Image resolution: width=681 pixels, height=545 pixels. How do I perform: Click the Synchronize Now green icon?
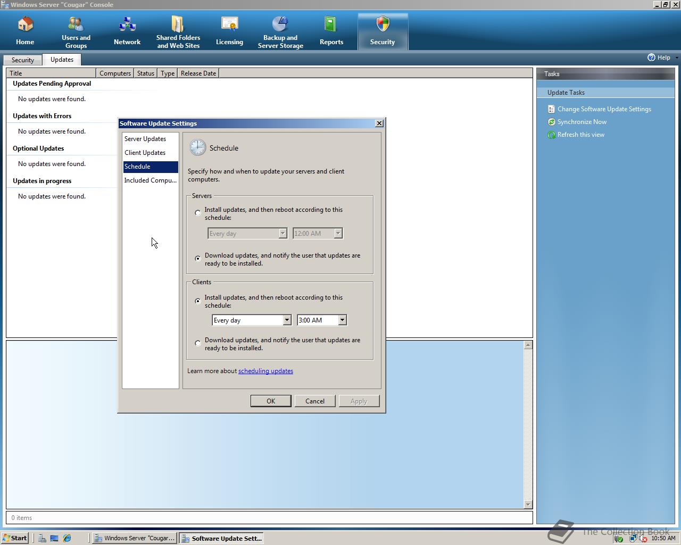pyautogui.click(x=551, y=122)
